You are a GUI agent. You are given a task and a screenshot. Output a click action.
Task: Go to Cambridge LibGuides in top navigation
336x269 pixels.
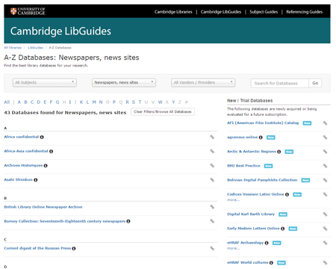pyautogui.click(x=221, y=12)
